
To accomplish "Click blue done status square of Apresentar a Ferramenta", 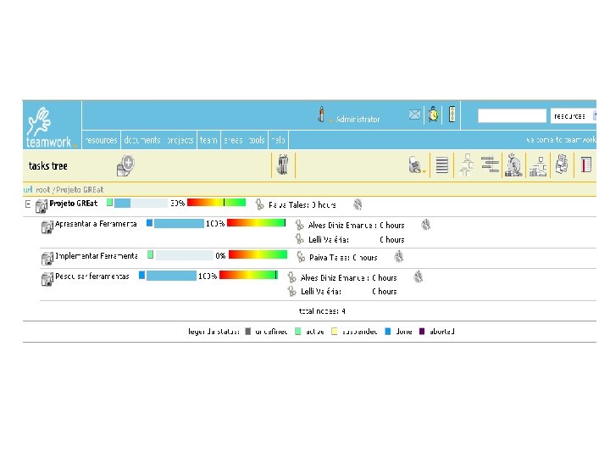I will 149,223.
